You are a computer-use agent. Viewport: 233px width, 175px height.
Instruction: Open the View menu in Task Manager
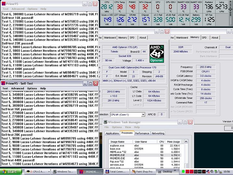click(128, 127)
